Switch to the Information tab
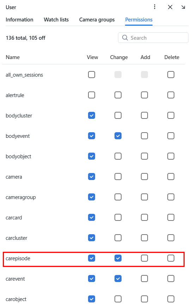Screen dimensions: 192x307 (x=19, y=20)
